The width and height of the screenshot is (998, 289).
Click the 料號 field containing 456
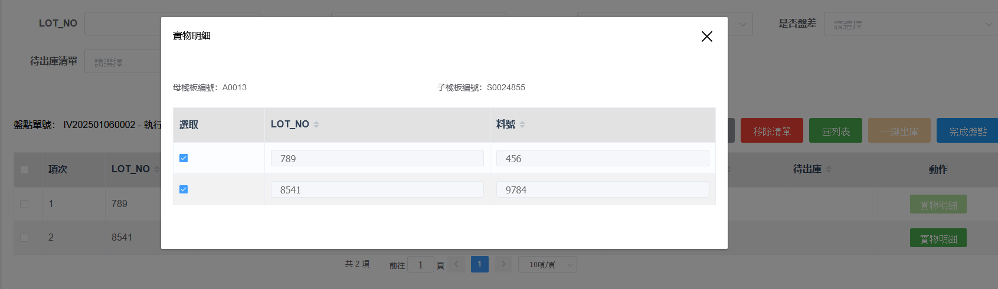click(x=603, y=158)
